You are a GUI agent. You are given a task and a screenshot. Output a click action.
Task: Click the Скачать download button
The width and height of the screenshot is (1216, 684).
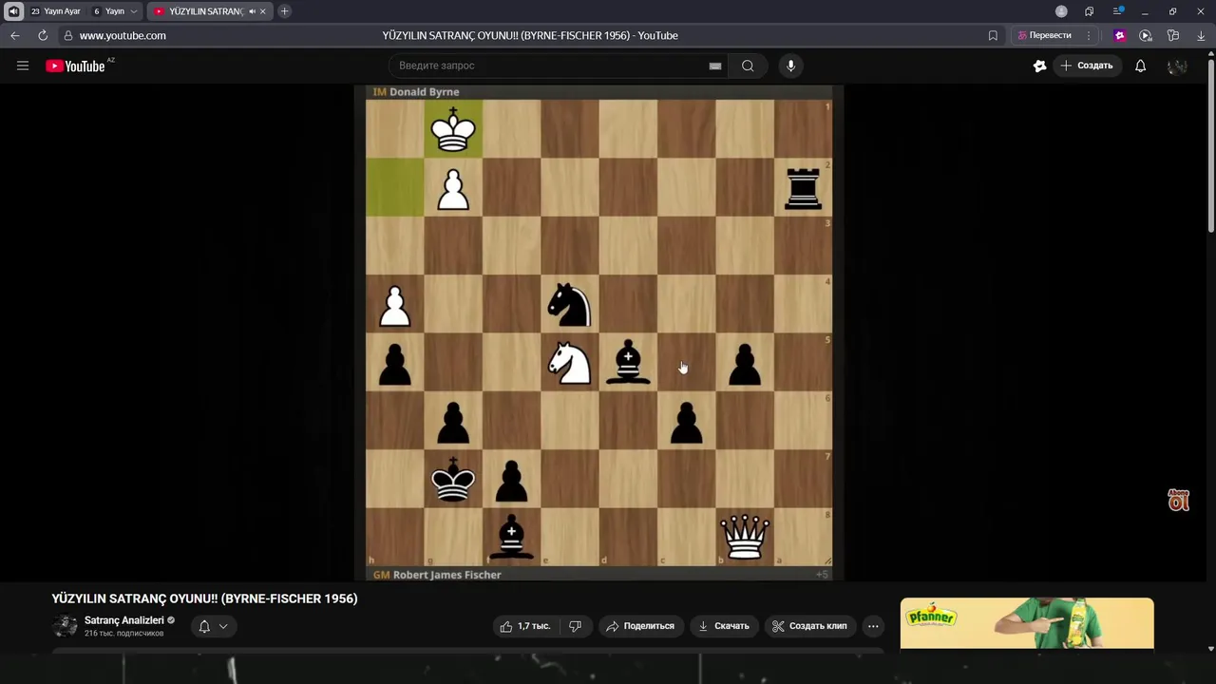tap(723, 626)
